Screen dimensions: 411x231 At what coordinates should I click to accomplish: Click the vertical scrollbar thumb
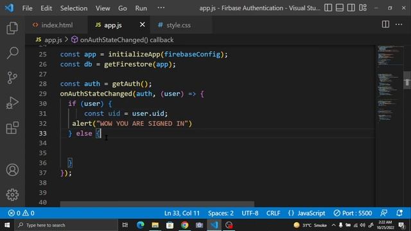click(407, 80)
